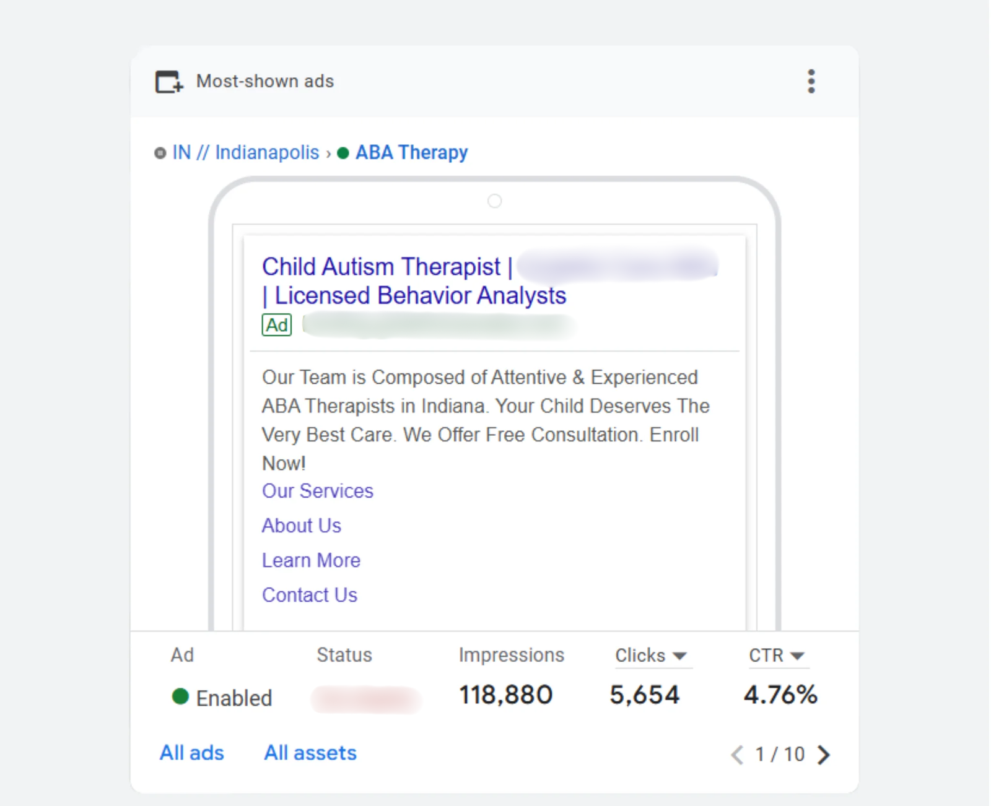The image size is (991, 806).
Task: Go to next ad with right chevron
Action: tap(824, 755)
